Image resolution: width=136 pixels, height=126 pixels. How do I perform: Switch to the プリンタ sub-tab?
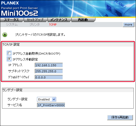pos(34,25)
